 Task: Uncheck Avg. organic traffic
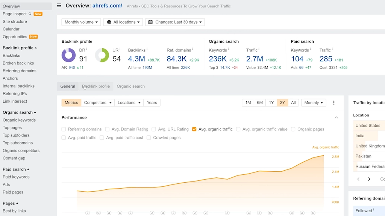194,129
